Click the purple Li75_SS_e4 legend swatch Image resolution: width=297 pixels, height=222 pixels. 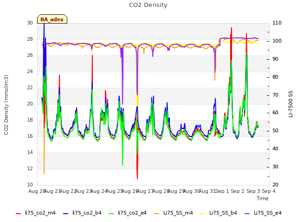[247, 214]
